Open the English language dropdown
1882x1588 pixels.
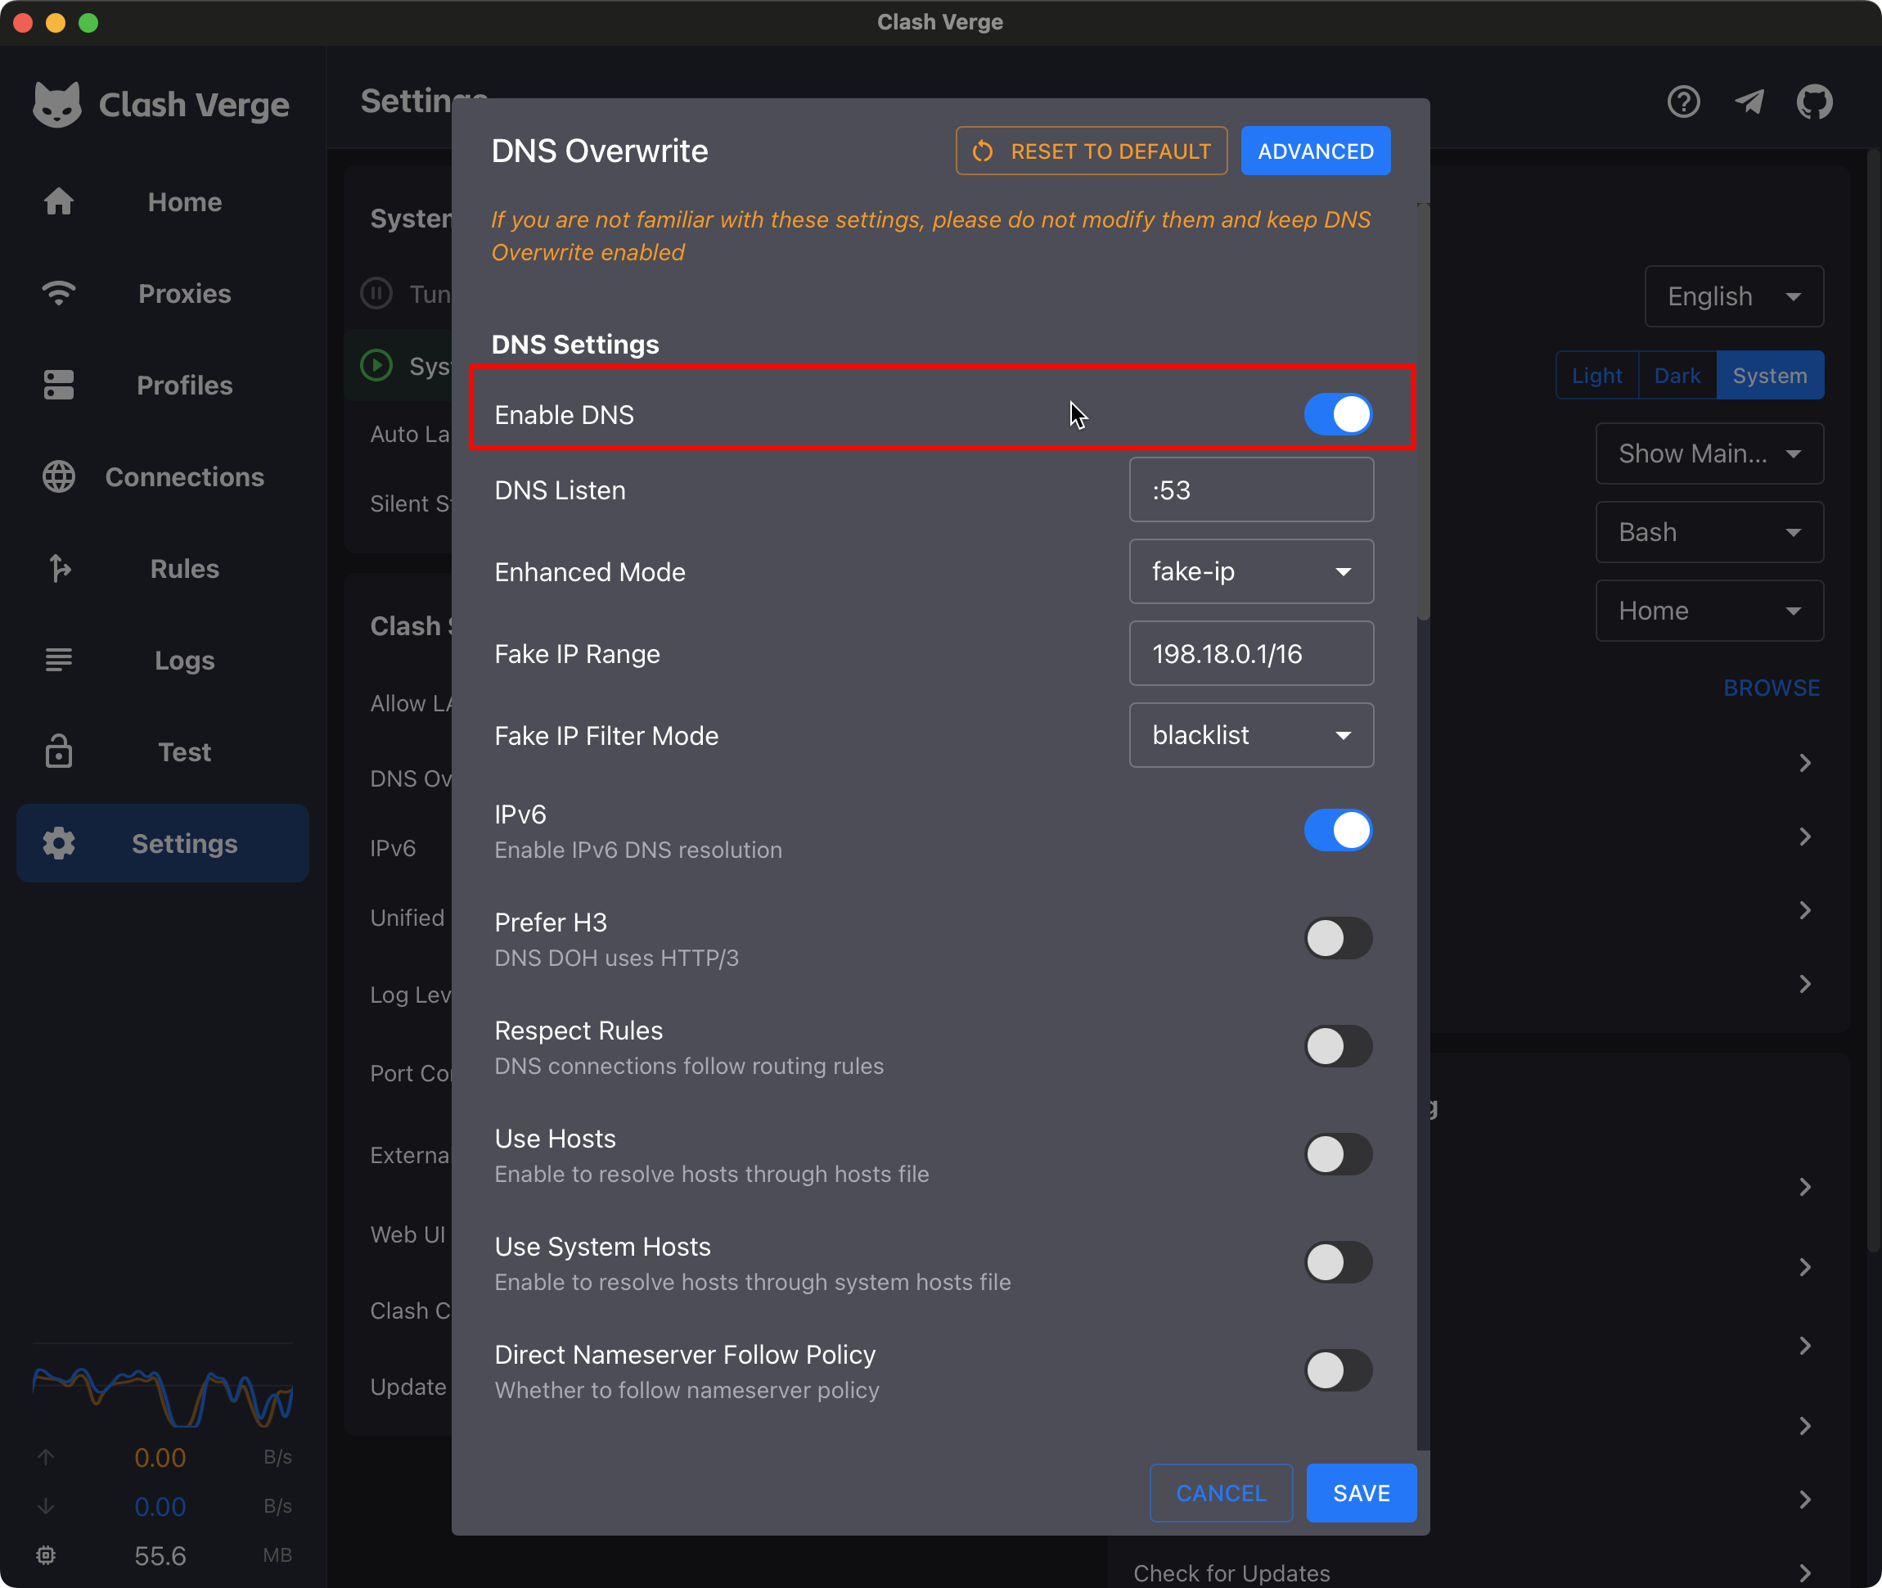[x=1732, y=296]
